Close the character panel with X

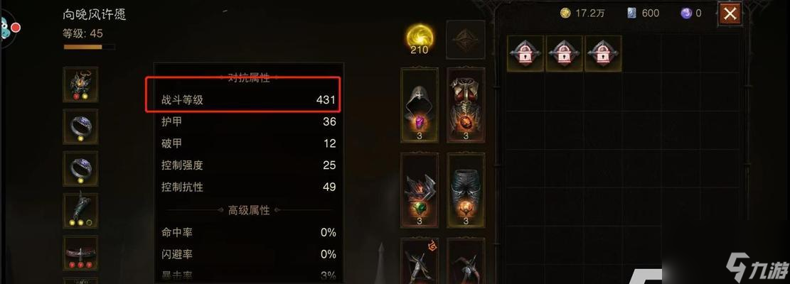[730, 13]
